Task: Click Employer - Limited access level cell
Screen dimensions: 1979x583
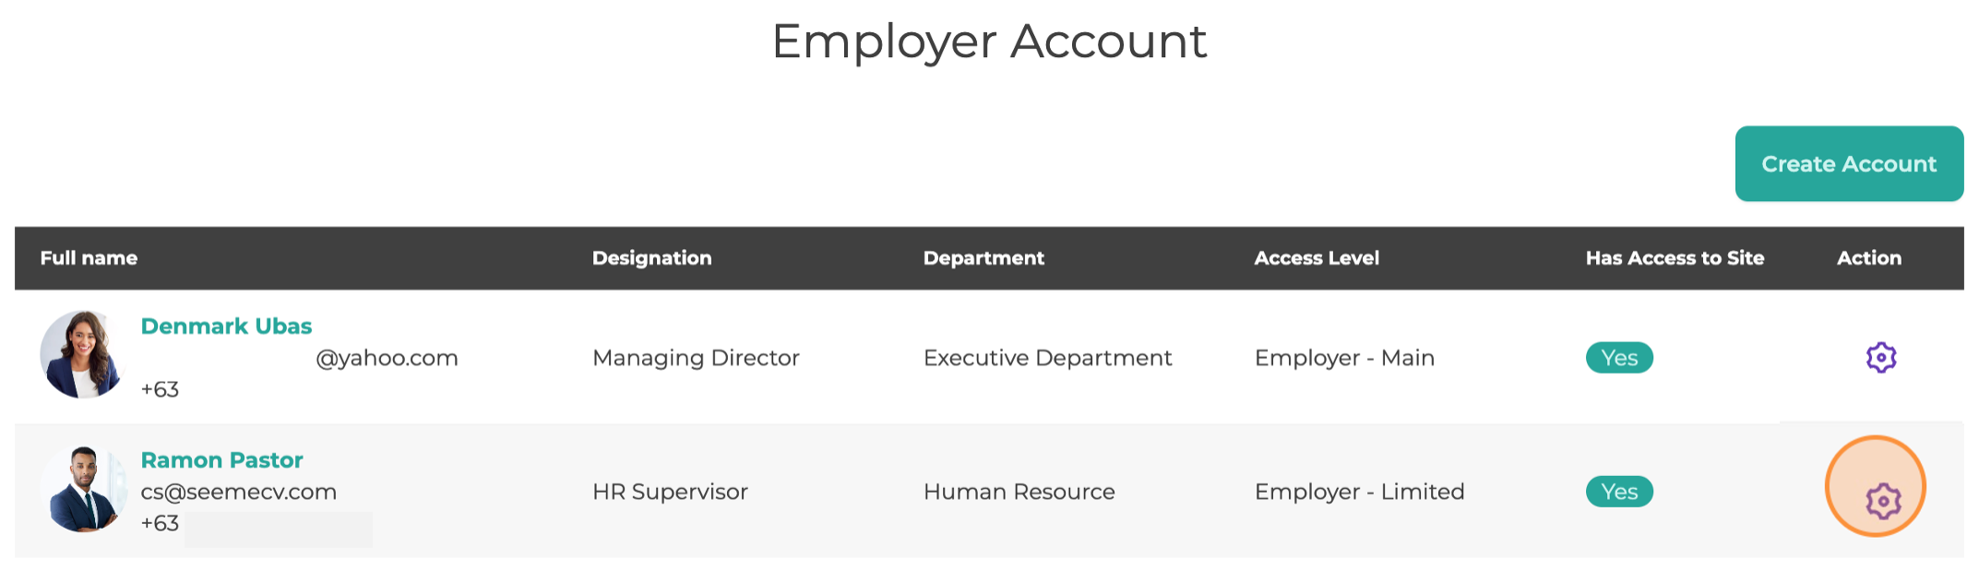Action: tap(1359, 492)
